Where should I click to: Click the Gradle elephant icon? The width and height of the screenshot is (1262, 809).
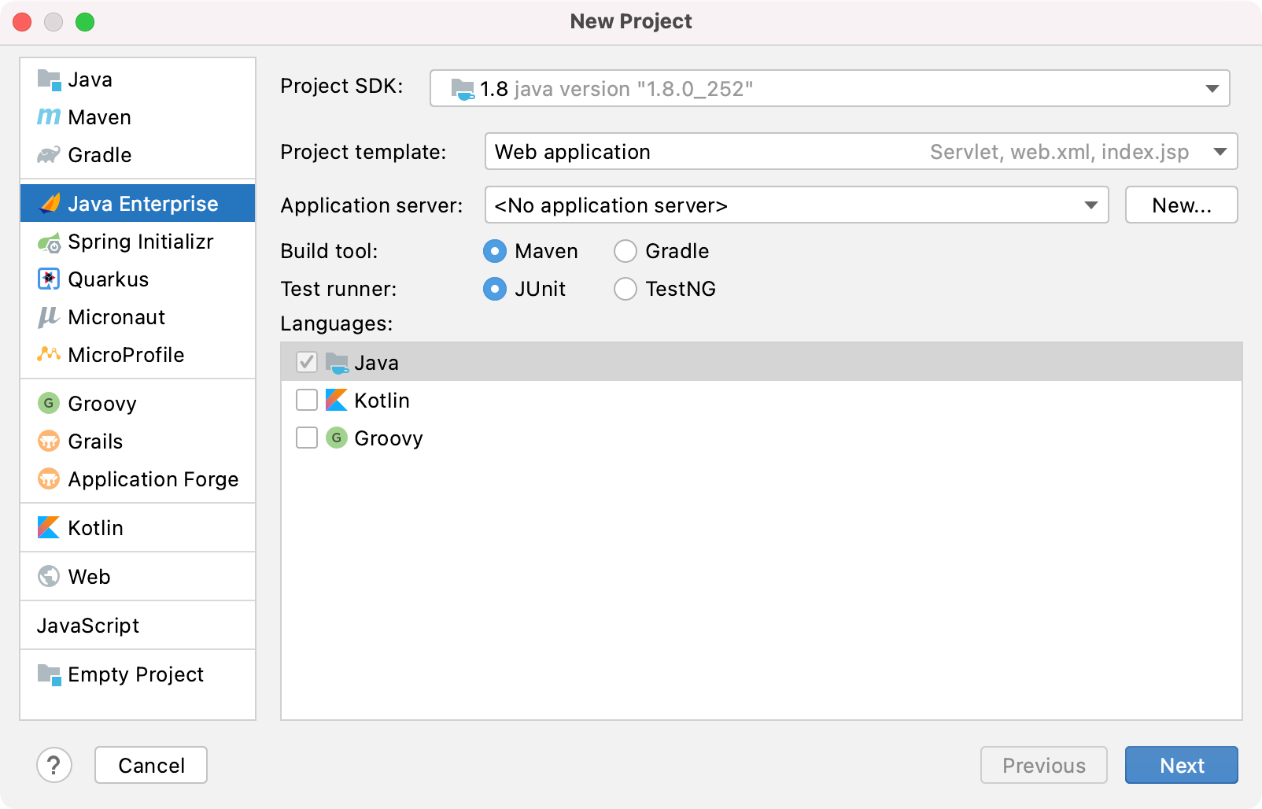49,155
